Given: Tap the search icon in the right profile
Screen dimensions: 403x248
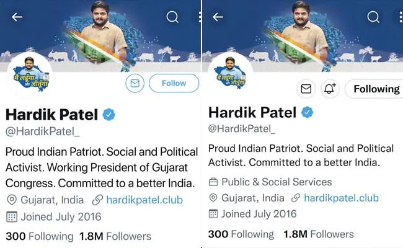Looking at the screenshot, I should (373, 17).
